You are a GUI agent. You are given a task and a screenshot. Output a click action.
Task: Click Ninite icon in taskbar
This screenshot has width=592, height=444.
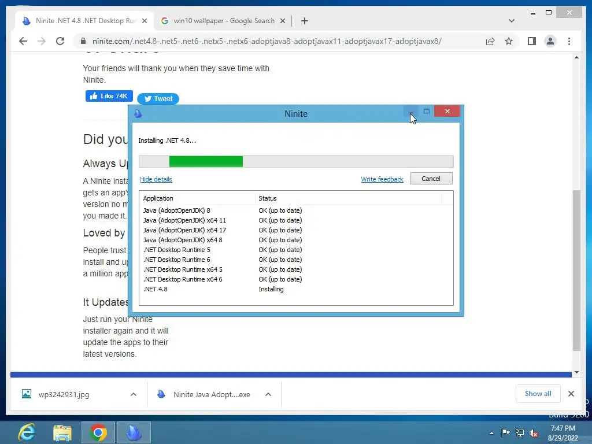[134, 432]
